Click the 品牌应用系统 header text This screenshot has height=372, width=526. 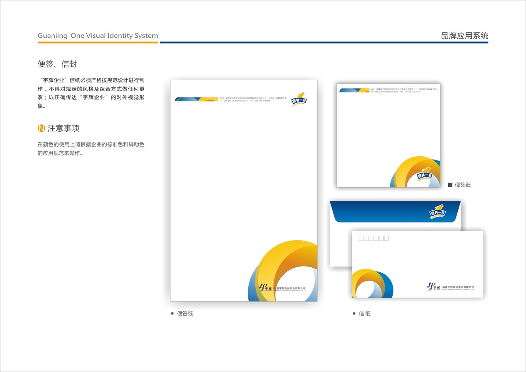[x=464, y=36]
